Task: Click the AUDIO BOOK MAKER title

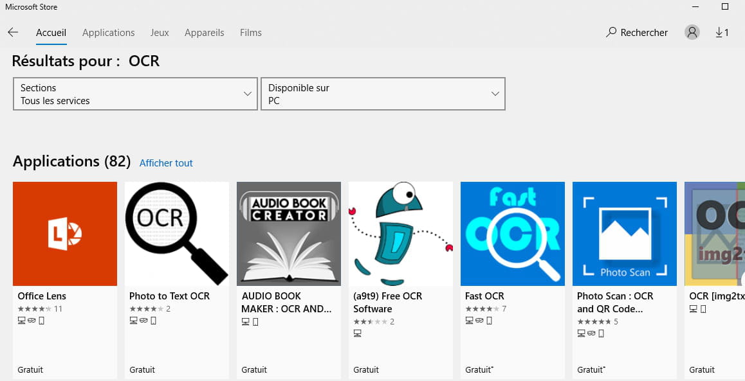Action: (x=286, y=302)
